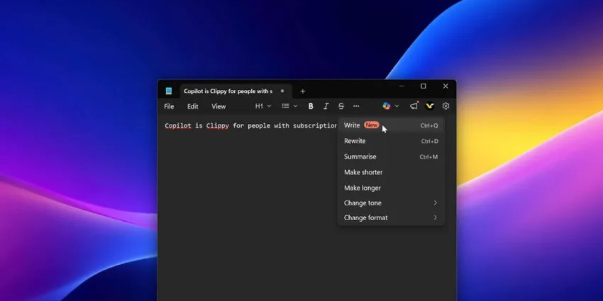Expand the list style dropdown
The image size is (603, 301).
point(289,106)
